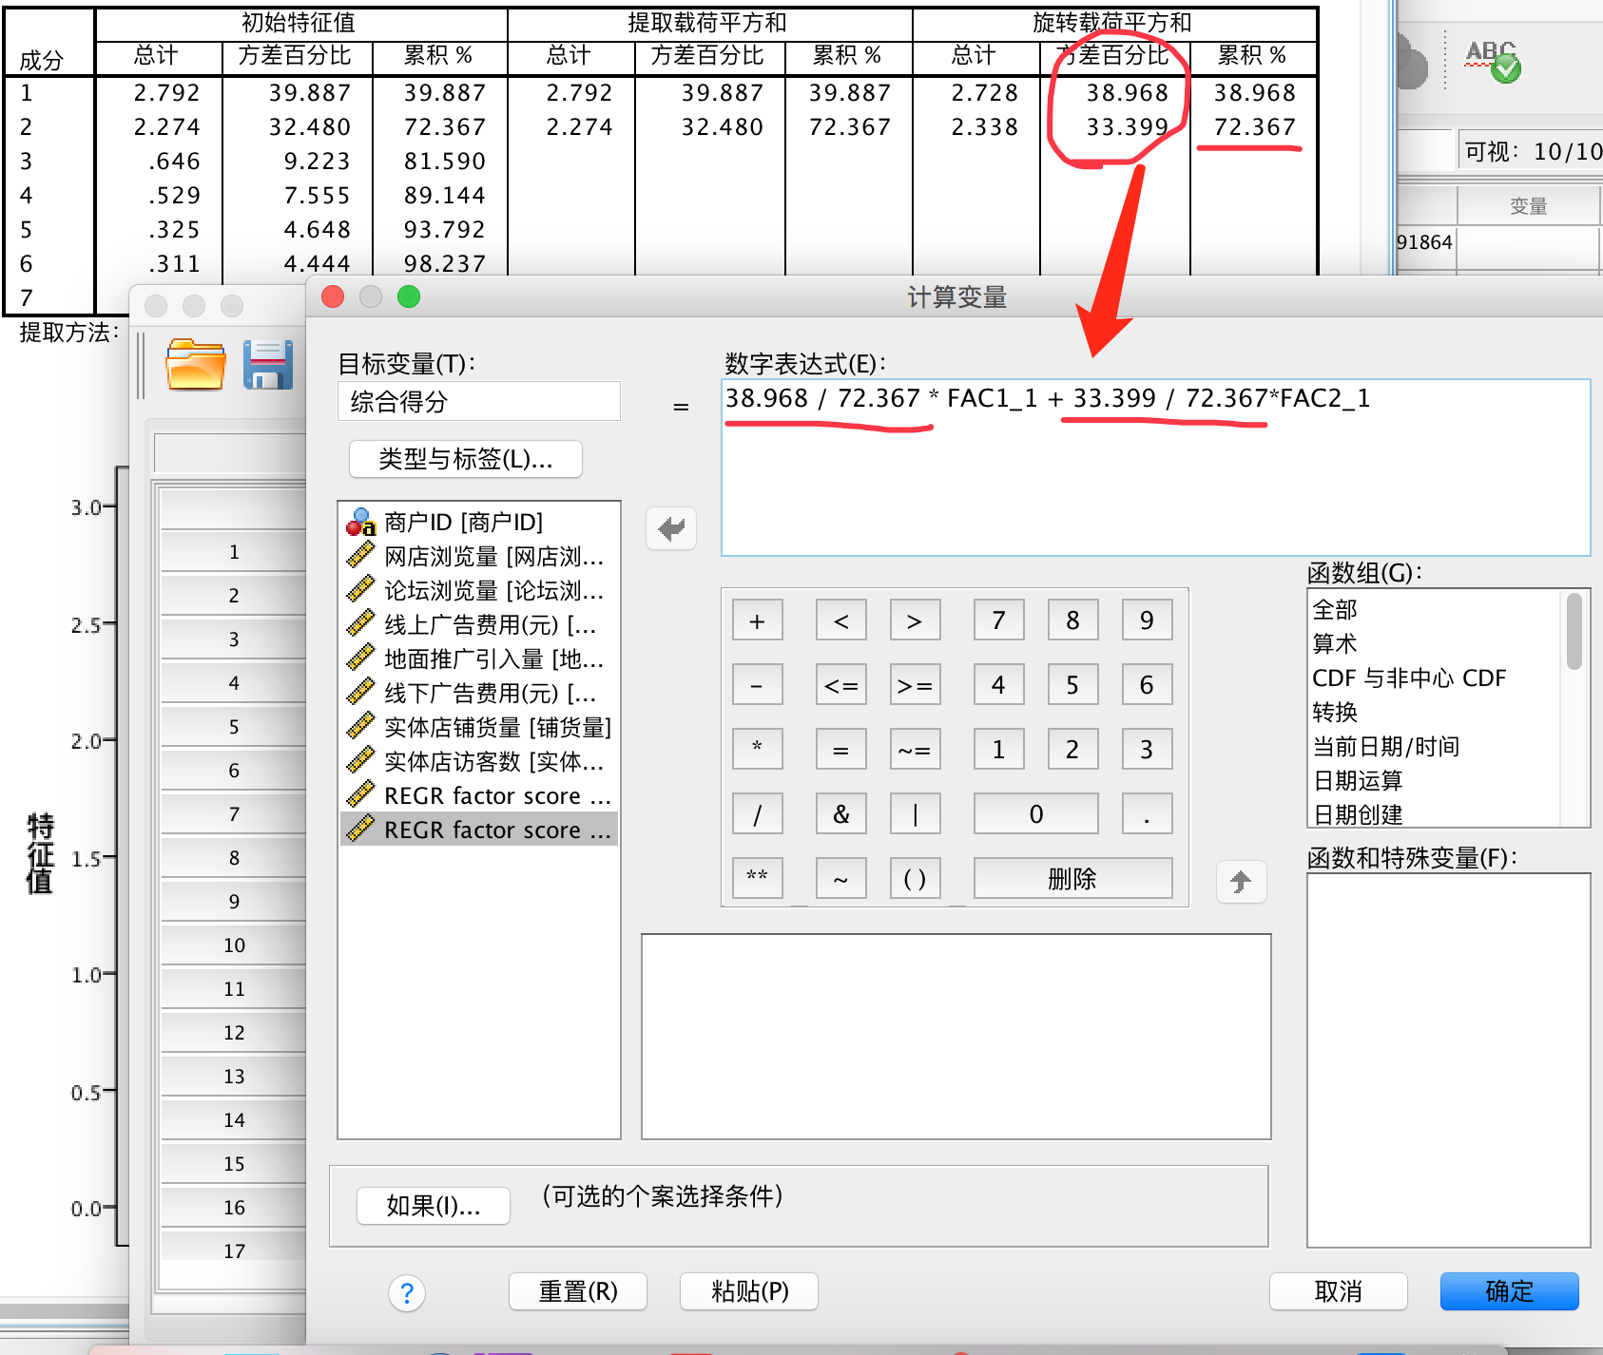Choose 转换 in the function group list
The image size is (1603, 1355).
point(1335,713)
